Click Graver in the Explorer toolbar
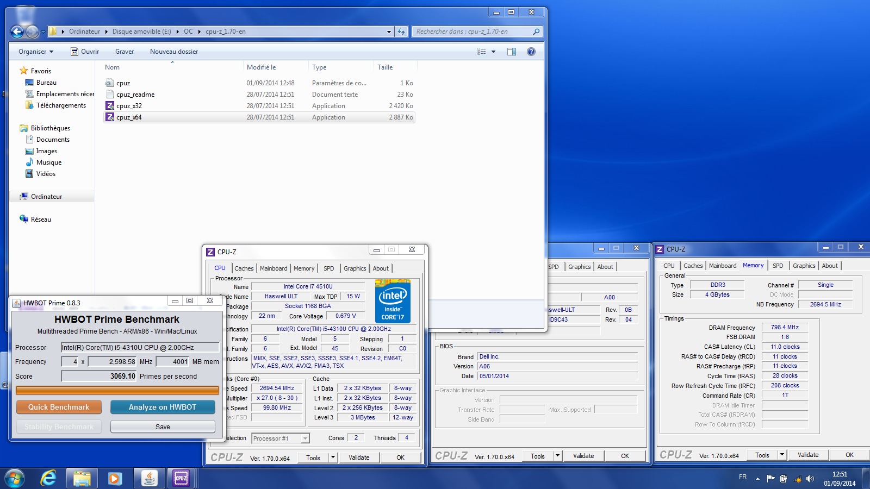This screenshot has width=870, height=489. click(125, 52)
